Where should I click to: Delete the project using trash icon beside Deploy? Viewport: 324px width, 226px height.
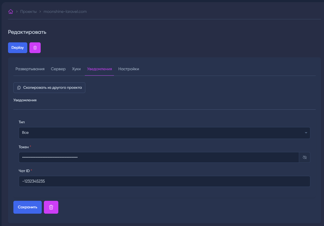(35, 48)
